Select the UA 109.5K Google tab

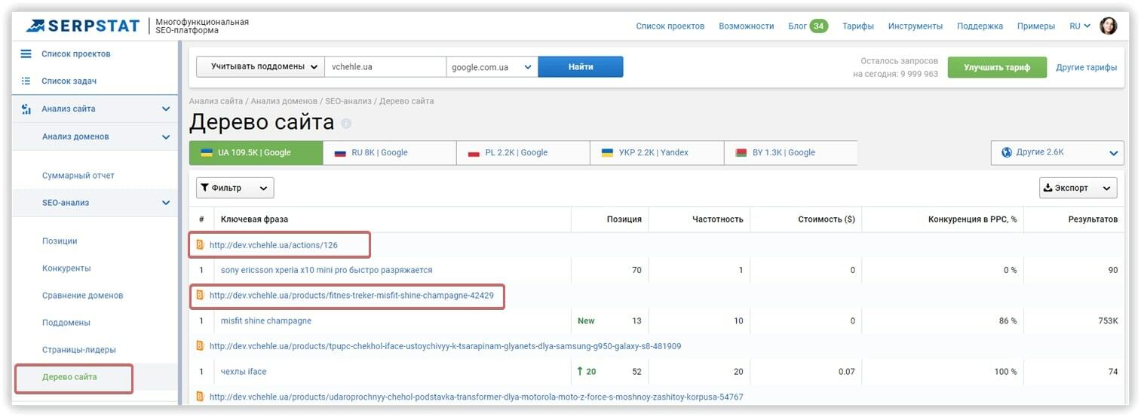(x=256, y=152)
